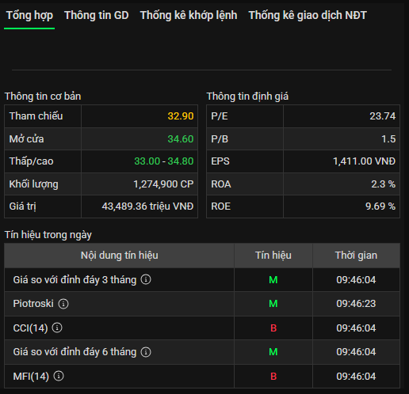The height and width of the screenshot is (394, 409).
Task: Click info icon beside Giá so với đỉnh đáy 3 tháng
Action: coord(146,279)
